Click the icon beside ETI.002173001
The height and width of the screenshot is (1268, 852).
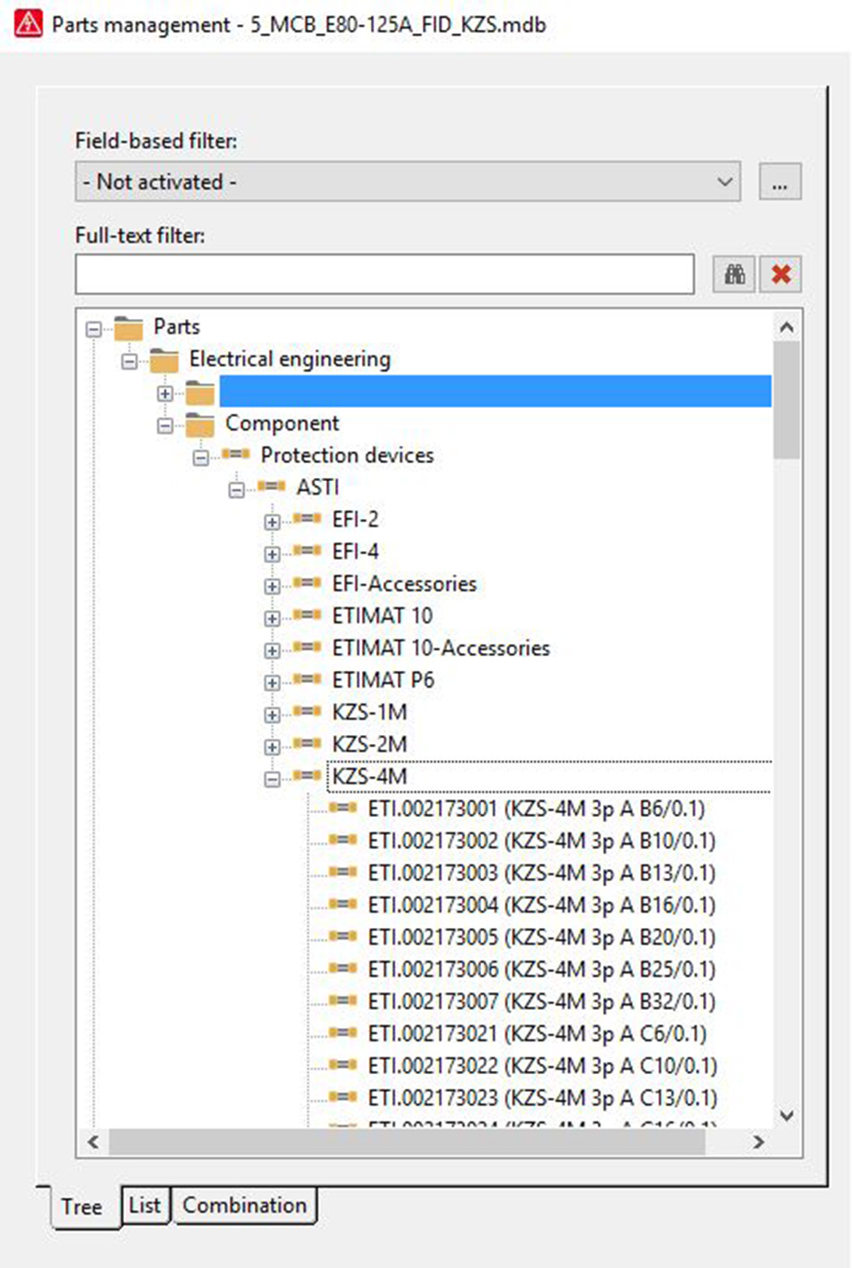point(342,808)
